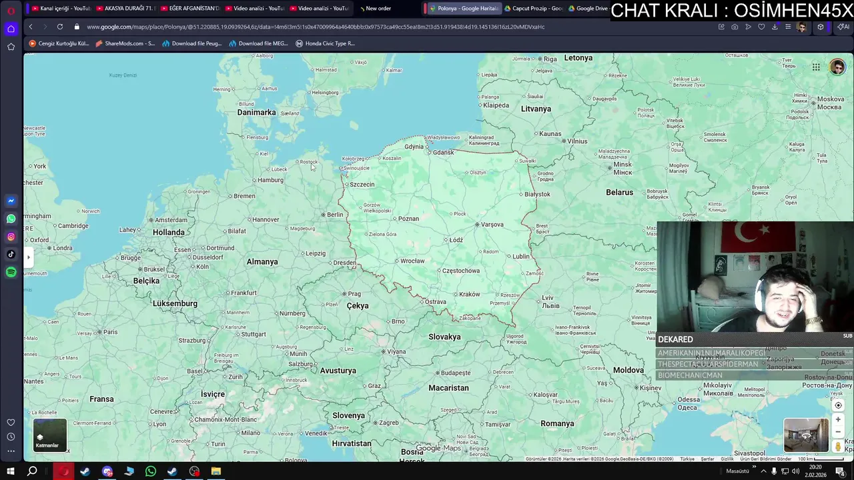Open the Aria AI button
The height and width of the screenshot is (480, 854).
(x=843, y=27)
